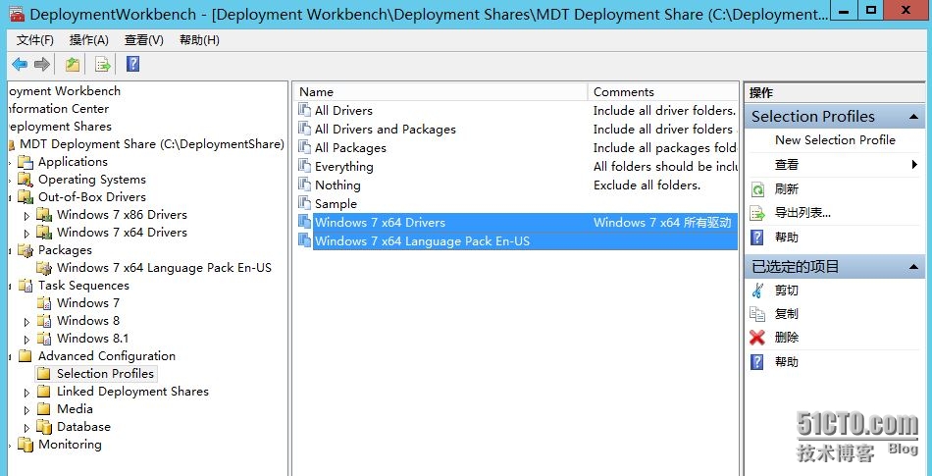This screenshot has height=476, width=932.
Task: Expand the Windows 8.1 task sequence node
Action: 26,340
